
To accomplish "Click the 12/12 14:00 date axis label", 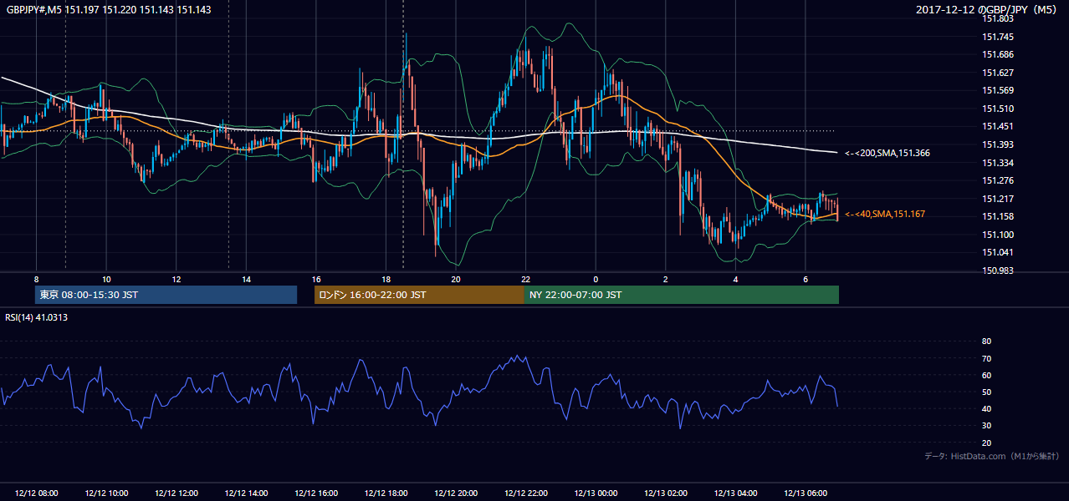I will [x=246, y=493].
